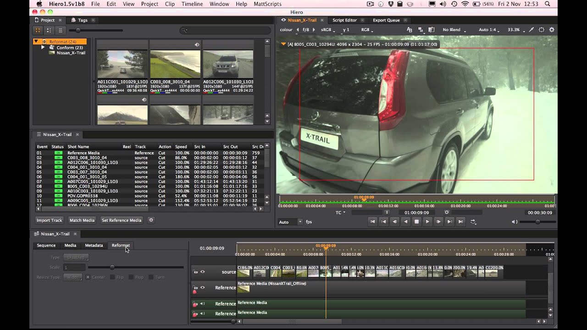This screenshot has height=330, width=587.
Task: Switch to the Export Queue tab
Action: click(386, 20)
